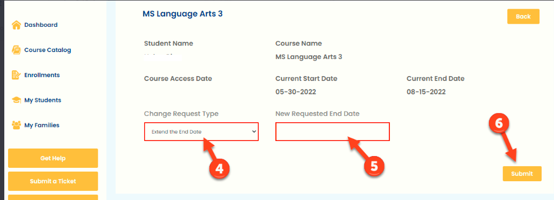Click the Submit button
Image resolution: width=554 pixels, height=200 pixels.
pos(522,174)
